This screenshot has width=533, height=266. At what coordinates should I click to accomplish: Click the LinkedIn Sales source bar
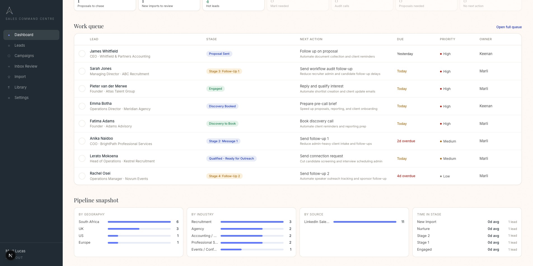click(365, 222)
